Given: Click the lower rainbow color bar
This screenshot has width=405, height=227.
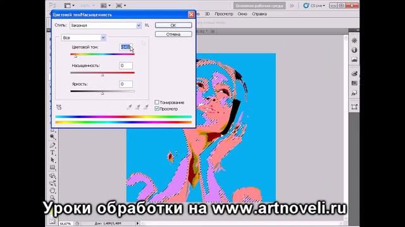Looking at the screenshot, I should [x=123, y=122].
